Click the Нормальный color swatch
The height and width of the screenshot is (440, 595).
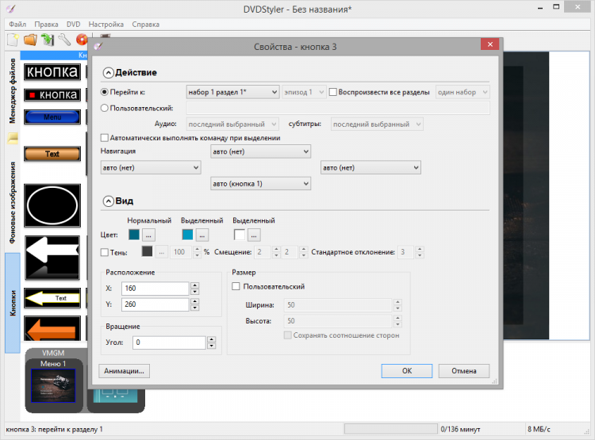click(x=134, y=235)
